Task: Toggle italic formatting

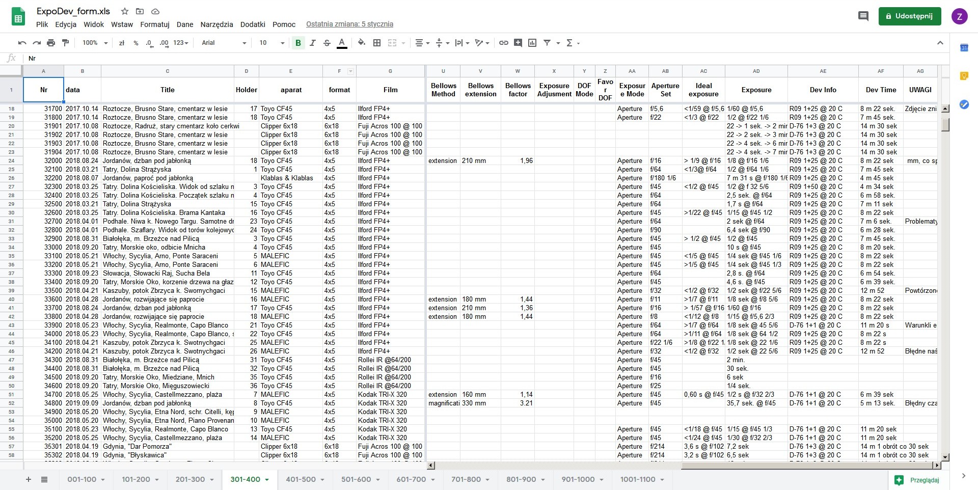Action: click(312, 43)
